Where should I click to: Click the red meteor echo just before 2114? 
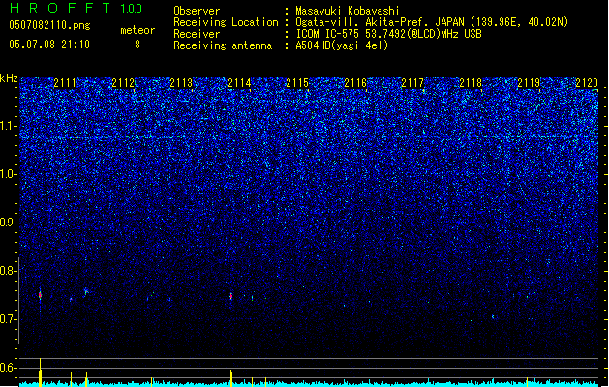231,296
